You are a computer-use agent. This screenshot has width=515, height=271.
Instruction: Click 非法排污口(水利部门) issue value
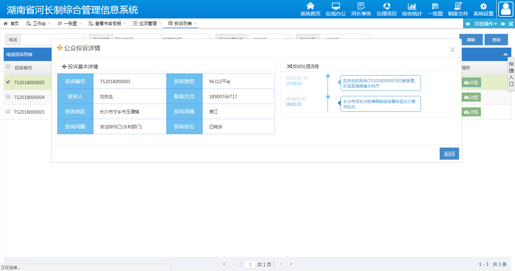(121, 127)
